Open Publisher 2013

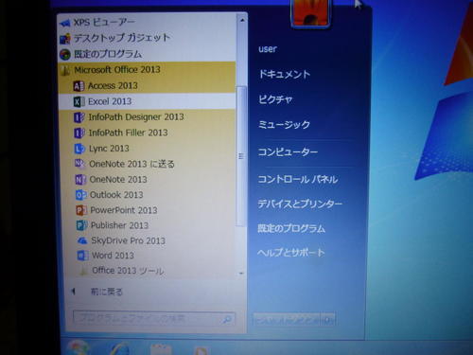(x=147, y=225)
